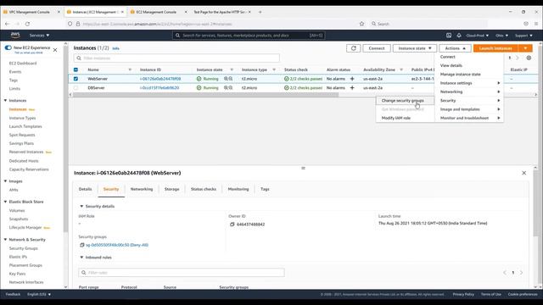
Task: Toggle the select-all instances checkbox
Action: pyautogui.click(x=76, y=69)
